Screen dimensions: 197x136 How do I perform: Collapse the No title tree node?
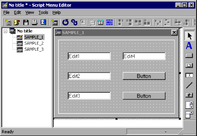point(6,31)
